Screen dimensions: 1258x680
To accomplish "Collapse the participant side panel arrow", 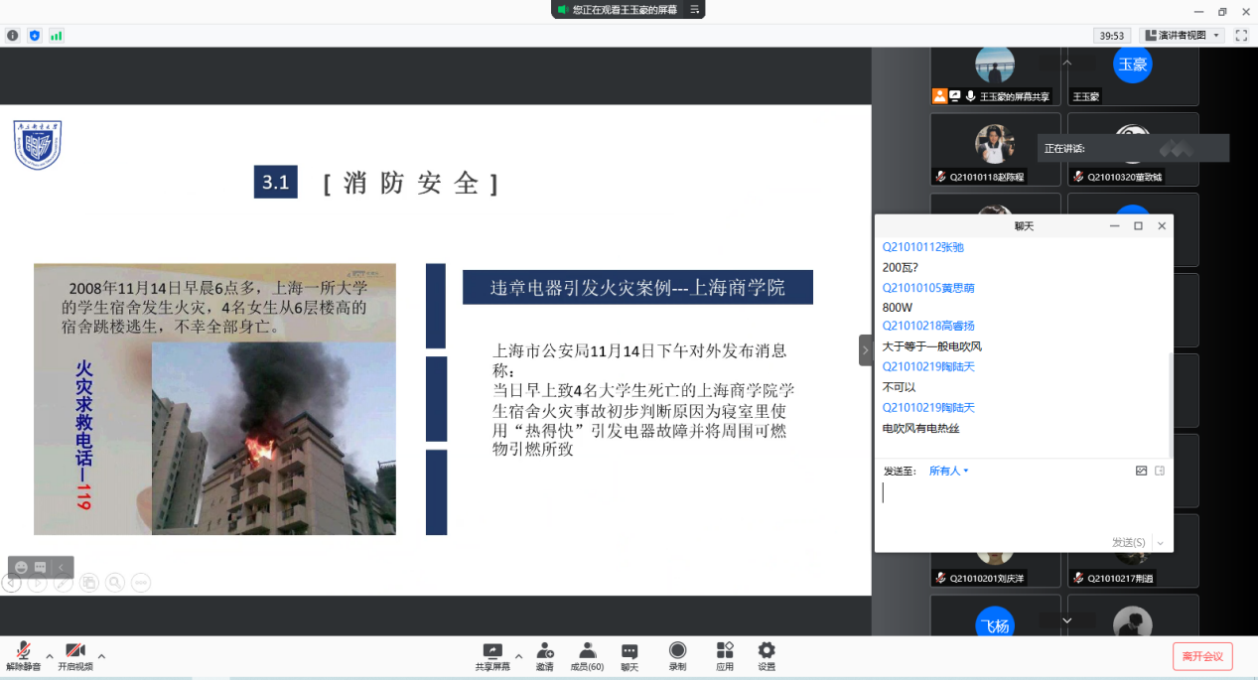I will pos(864,349).
